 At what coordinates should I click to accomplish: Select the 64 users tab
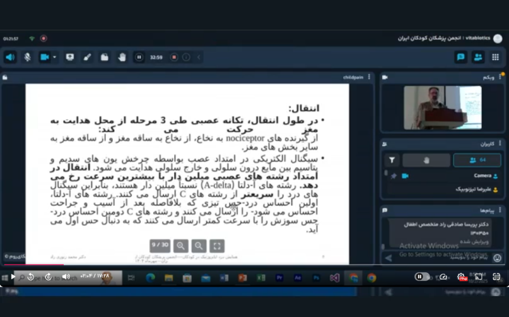coord(477,160)
